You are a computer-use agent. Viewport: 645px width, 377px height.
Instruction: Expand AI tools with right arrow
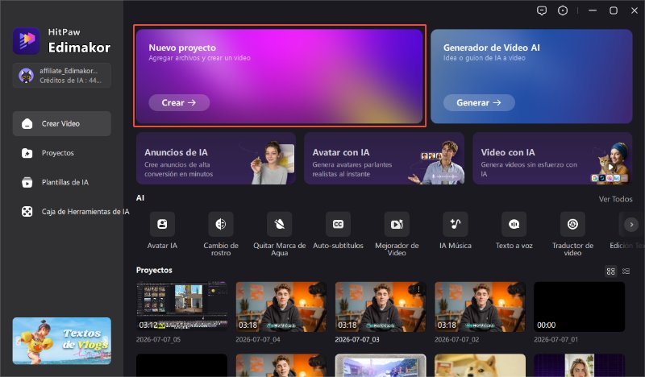(x=631, y=224)
